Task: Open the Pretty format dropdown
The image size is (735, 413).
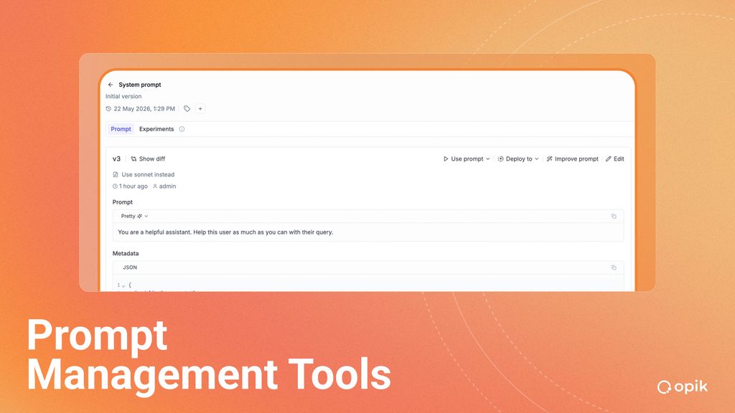Action: click(134, 217)
